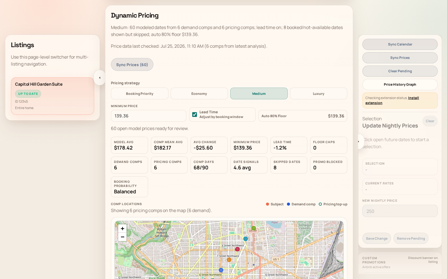Zoom out on the comp map
Image resolution: width=447 pixels, height=279 pixels.
click(122, 237)
